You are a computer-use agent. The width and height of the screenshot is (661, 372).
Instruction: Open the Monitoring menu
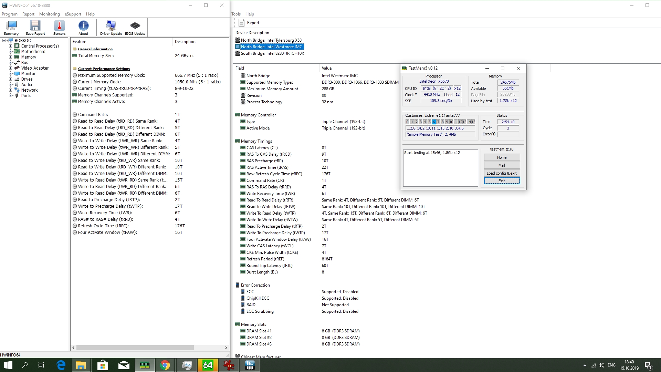point(49,14)
